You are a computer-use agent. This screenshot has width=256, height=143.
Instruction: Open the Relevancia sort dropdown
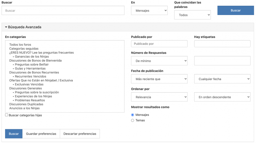(x=159, y=97)
